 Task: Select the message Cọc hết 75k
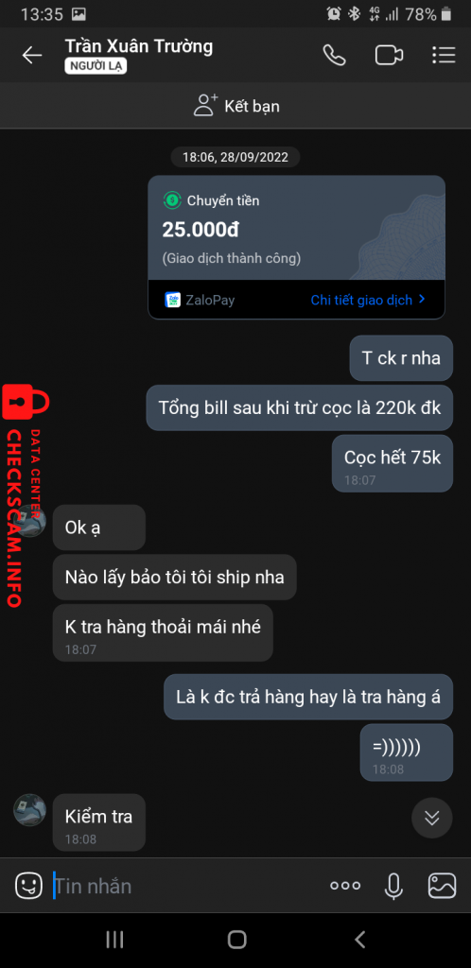(392, 463)
